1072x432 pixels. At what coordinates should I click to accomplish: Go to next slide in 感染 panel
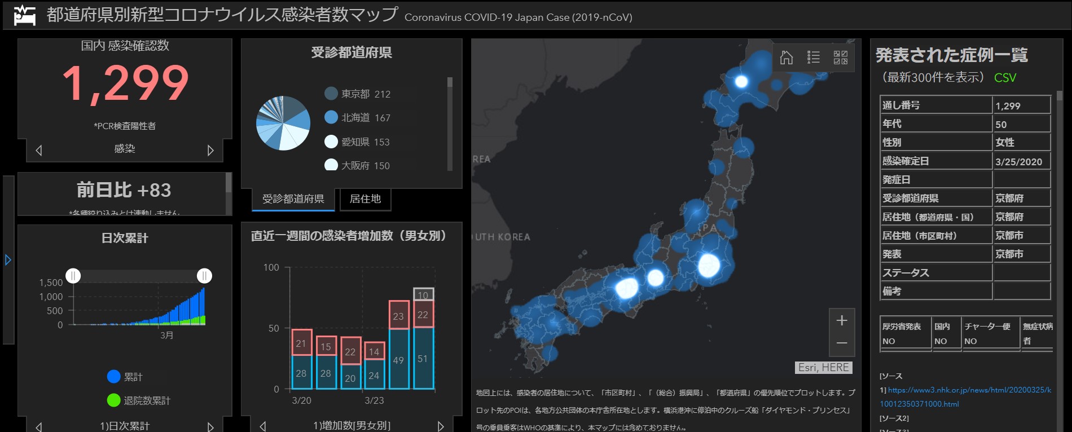pyautogui.click(x=210, y=150)
